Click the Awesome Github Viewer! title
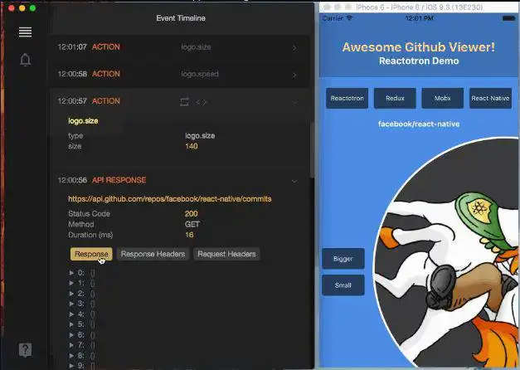The image size is (520, 370). 419,47
